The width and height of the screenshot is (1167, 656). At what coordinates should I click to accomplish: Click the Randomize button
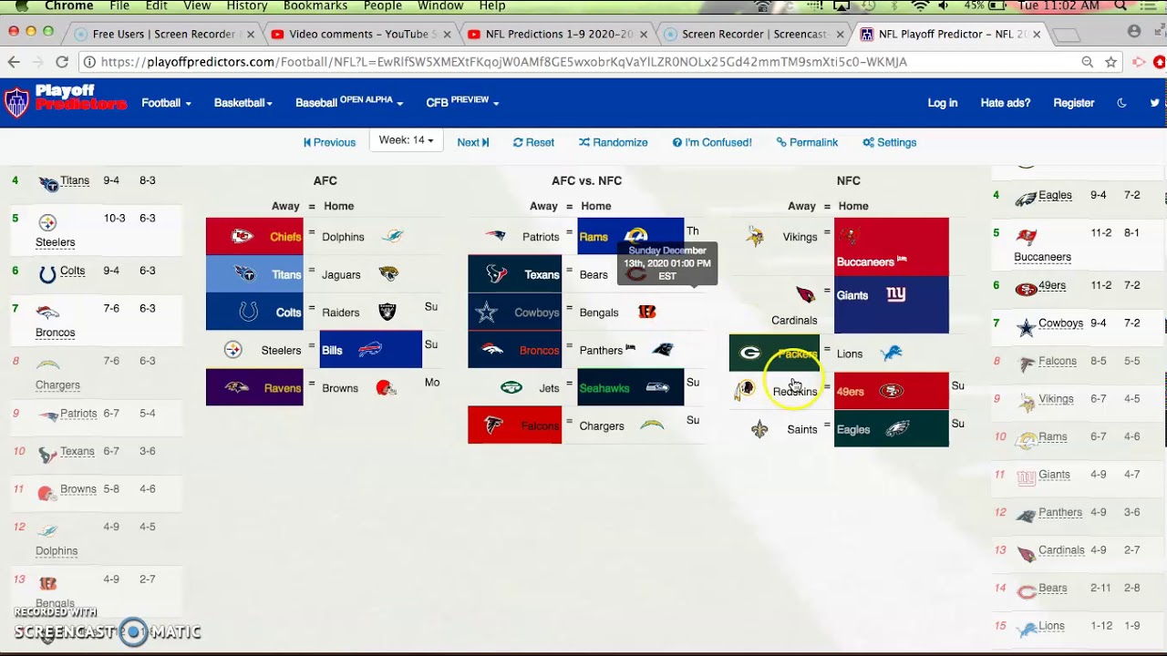[x=613, y=142]
